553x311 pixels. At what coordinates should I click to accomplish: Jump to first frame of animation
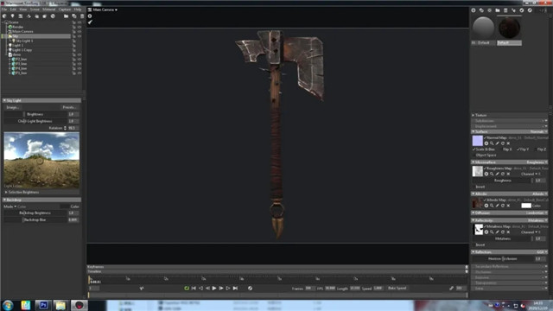coord(194,288)
